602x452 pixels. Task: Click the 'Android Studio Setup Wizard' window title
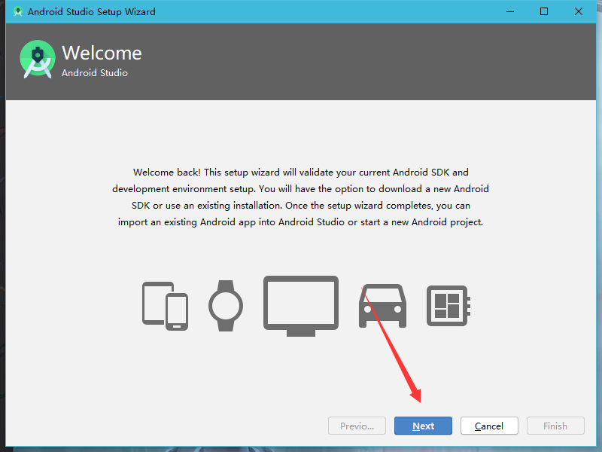pos(92,12)
